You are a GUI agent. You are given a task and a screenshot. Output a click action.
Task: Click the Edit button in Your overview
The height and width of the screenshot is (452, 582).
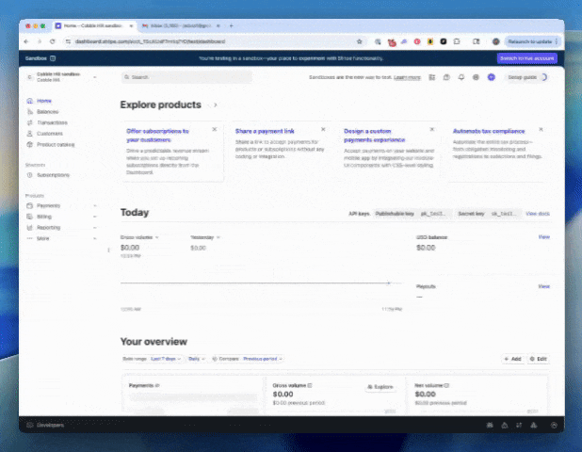coord(538,359)
